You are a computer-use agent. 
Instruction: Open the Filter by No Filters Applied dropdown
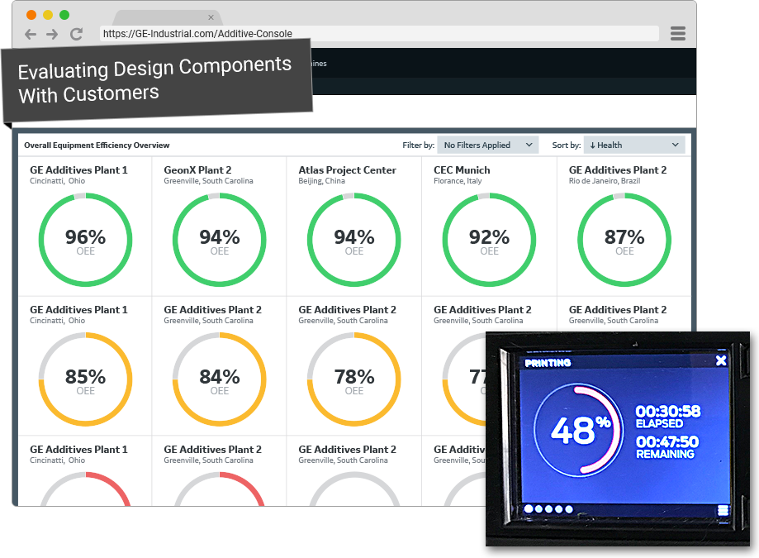(x=488, y=145)
